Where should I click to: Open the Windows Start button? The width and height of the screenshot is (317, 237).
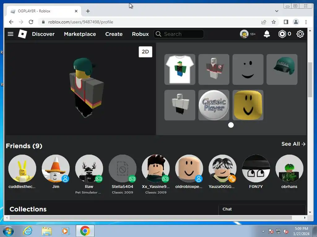tap(8, 231)
